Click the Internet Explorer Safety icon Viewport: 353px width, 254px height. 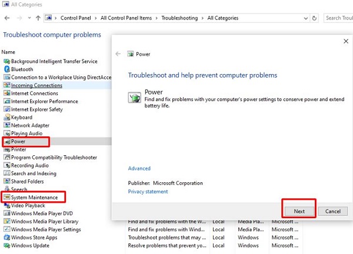[x=7, y=109]
